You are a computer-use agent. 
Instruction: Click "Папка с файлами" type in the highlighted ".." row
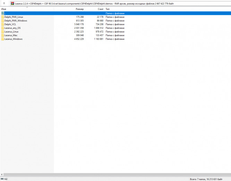coord(115,13)
